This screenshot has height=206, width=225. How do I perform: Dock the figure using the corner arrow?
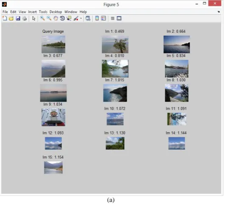(x=219, y=12)
